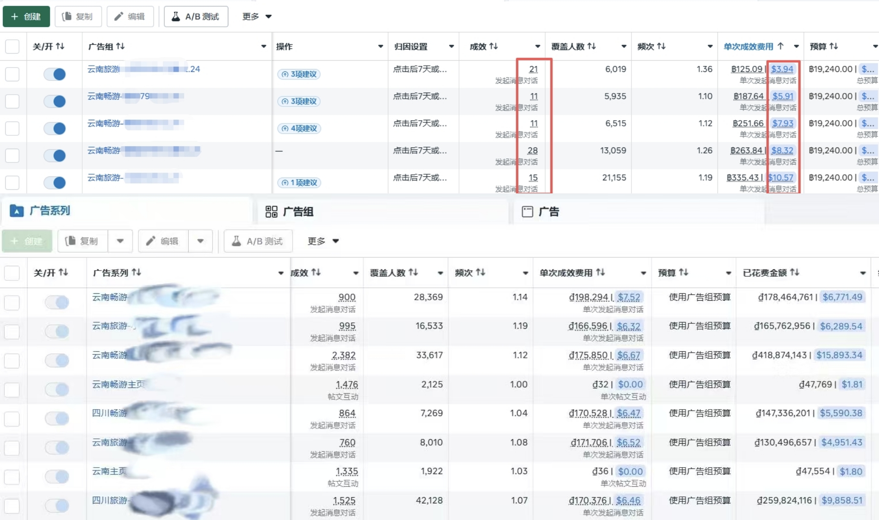Click the green 创建 plus button at top

(26, 16)
